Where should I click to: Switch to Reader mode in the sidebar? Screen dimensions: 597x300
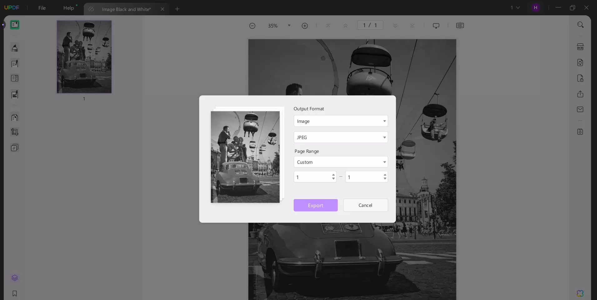point(15,25)
